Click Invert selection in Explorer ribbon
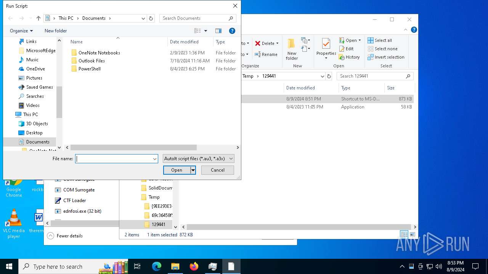Screen dimensions: 488x274 [386, 57]
